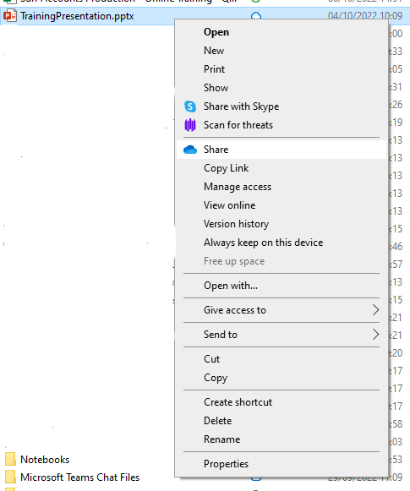Click the Skype icon in context menu

pos(190,106)
